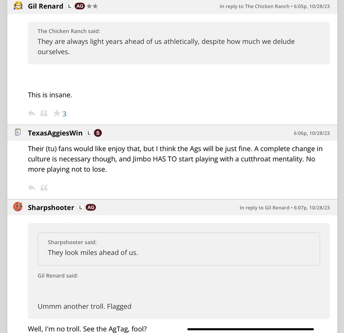Screen dimensions: 344x333
Task: Star Gil Renard's "This is insane" post
Action: pos(56,113)
